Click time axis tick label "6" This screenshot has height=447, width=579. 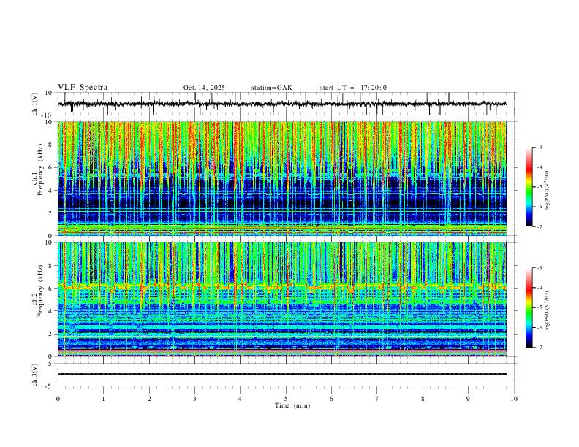[x=332, y=399]
